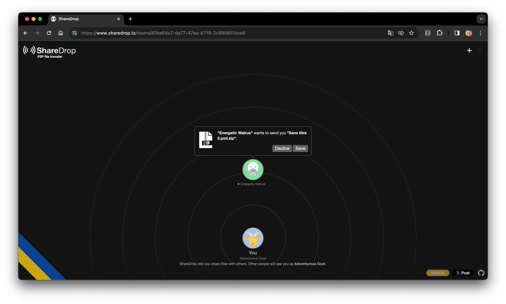Screen dimensions: 506x304
Task: Open the GitHub repository icon
Action: click(x=481, y=273)
